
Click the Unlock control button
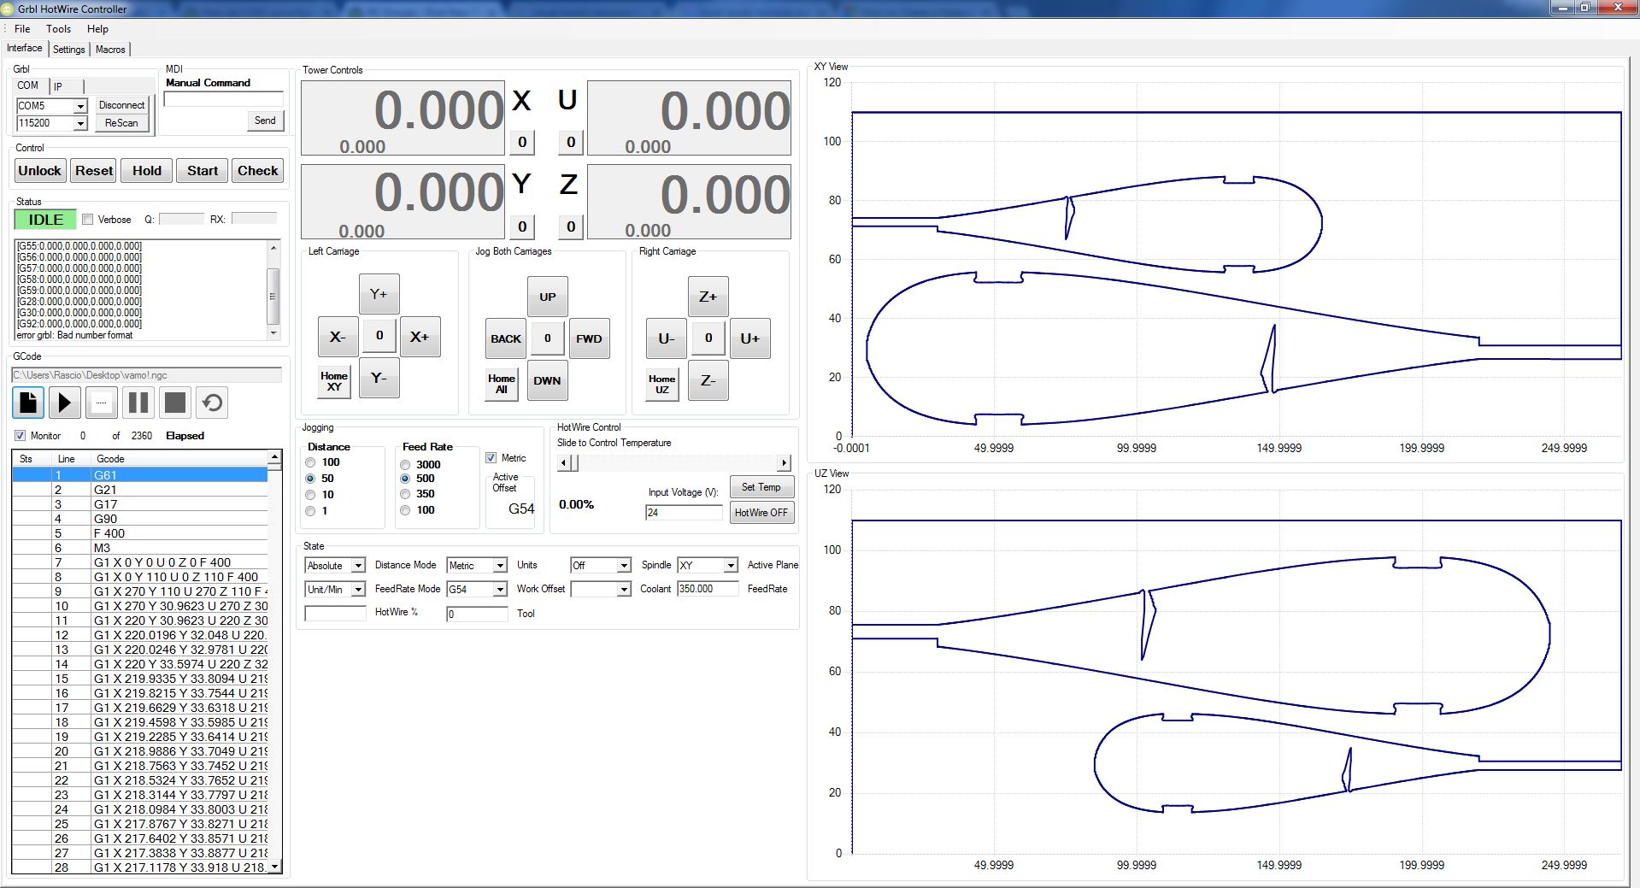39,171
